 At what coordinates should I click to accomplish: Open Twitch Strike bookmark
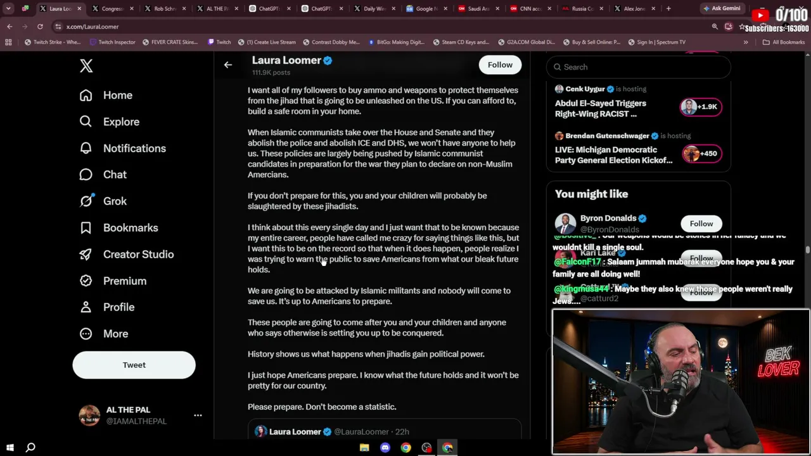pyautogui.click(x=53, y=42)
